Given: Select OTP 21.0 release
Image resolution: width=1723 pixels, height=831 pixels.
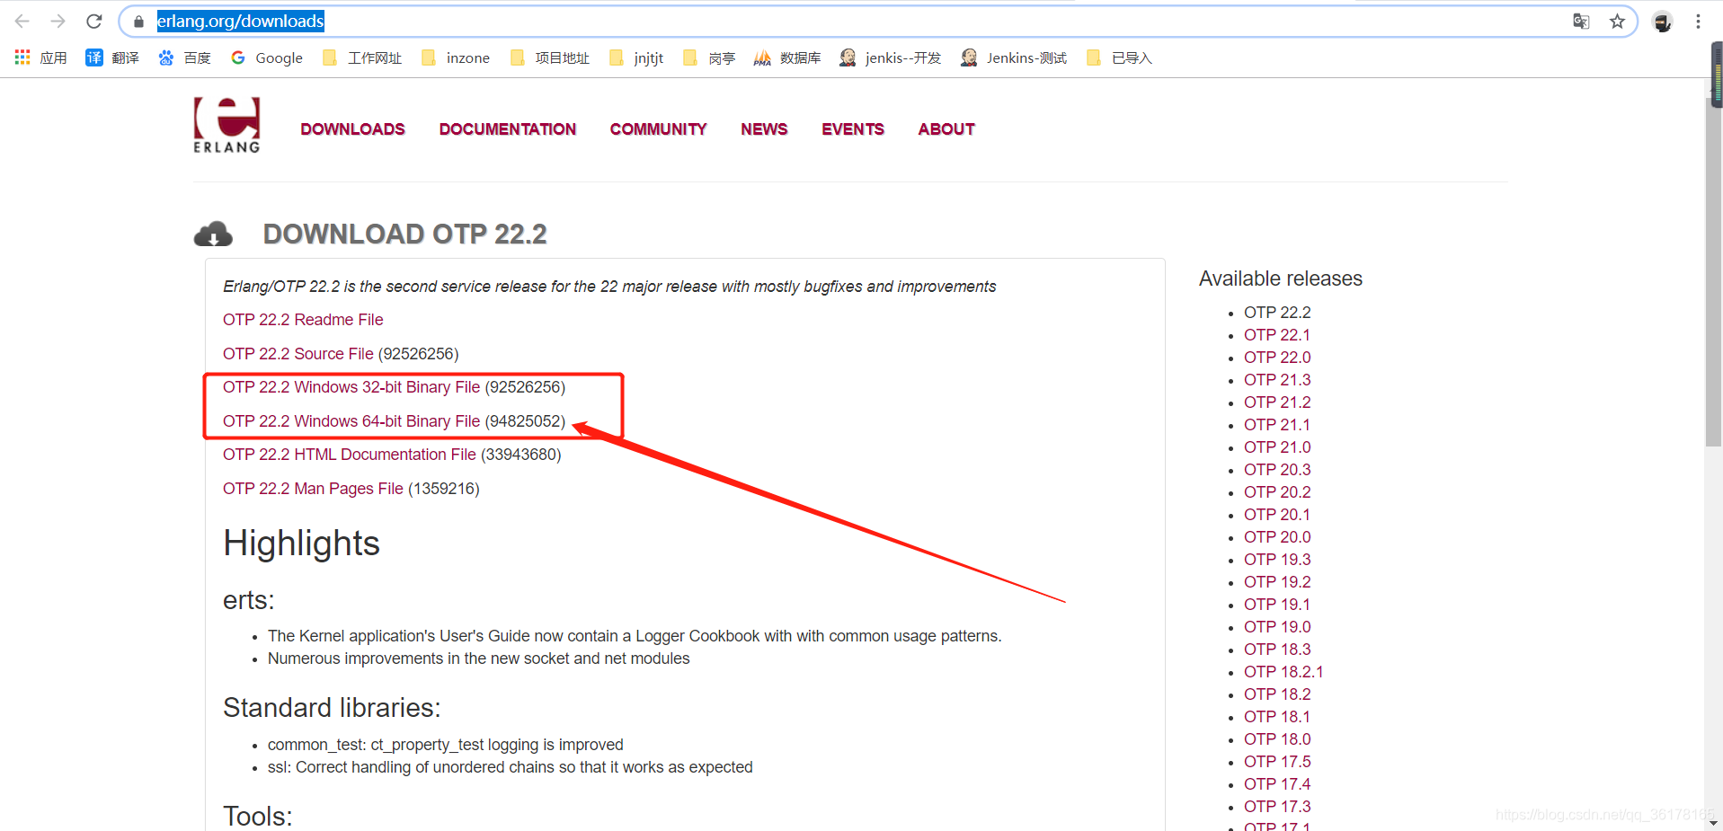Looking at the screenshot, I should [x=1277, y=447].
